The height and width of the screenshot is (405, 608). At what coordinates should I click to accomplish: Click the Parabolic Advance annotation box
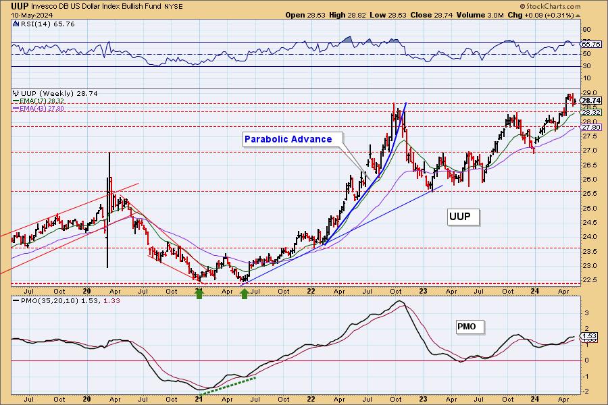(293, 139)
